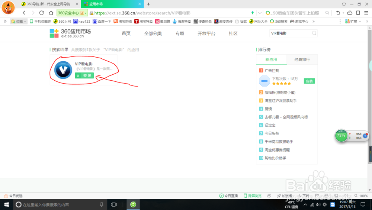The image size is (372, 210).
Task: Open the 全部分类 nav item
Action: (153, 33)
